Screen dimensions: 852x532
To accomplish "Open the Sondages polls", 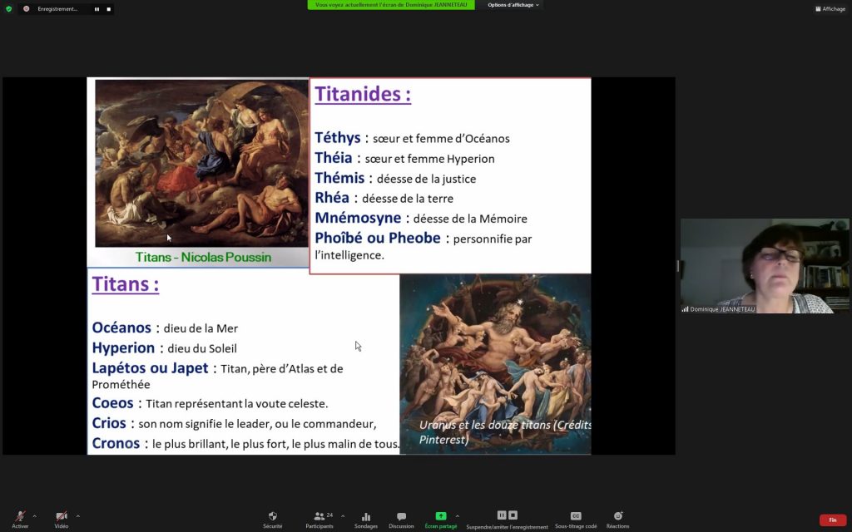I will point(366,519).
